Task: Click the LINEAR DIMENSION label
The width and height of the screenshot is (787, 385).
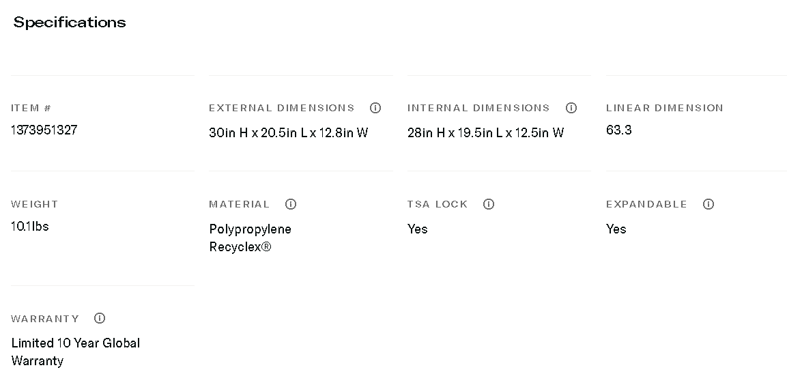Action: (x=664, y=108)
